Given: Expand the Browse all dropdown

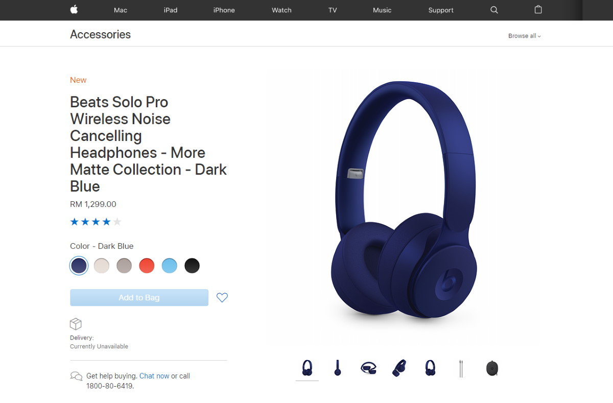Looking at the screenshot, I should tap(524, 36).
